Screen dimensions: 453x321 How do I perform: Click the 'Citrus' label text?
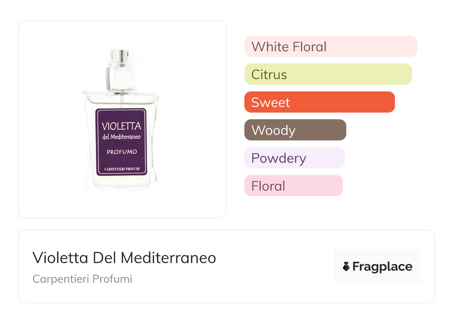[269, 75]
